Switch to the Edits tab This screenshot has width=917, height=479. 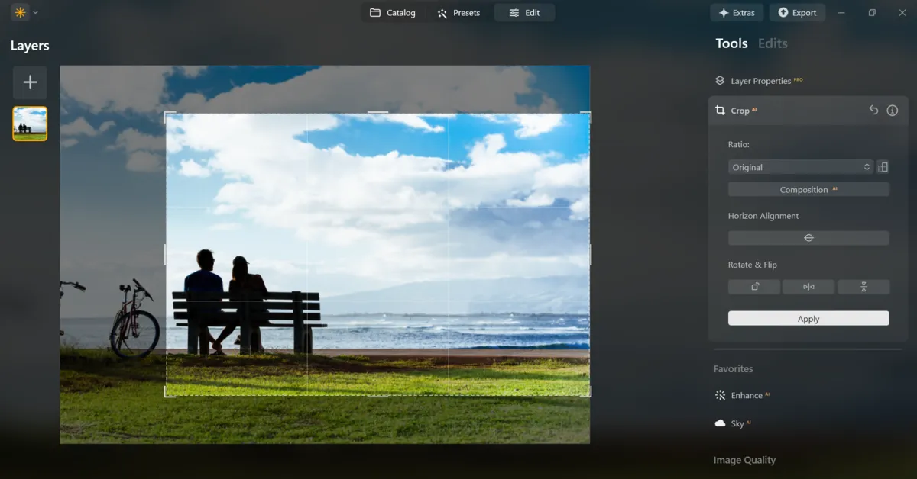(772, 43)
